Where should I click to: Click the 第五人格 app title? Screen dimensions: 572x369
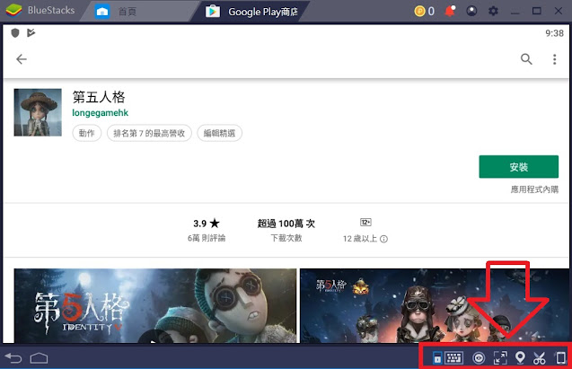click(x=99, y=97)
